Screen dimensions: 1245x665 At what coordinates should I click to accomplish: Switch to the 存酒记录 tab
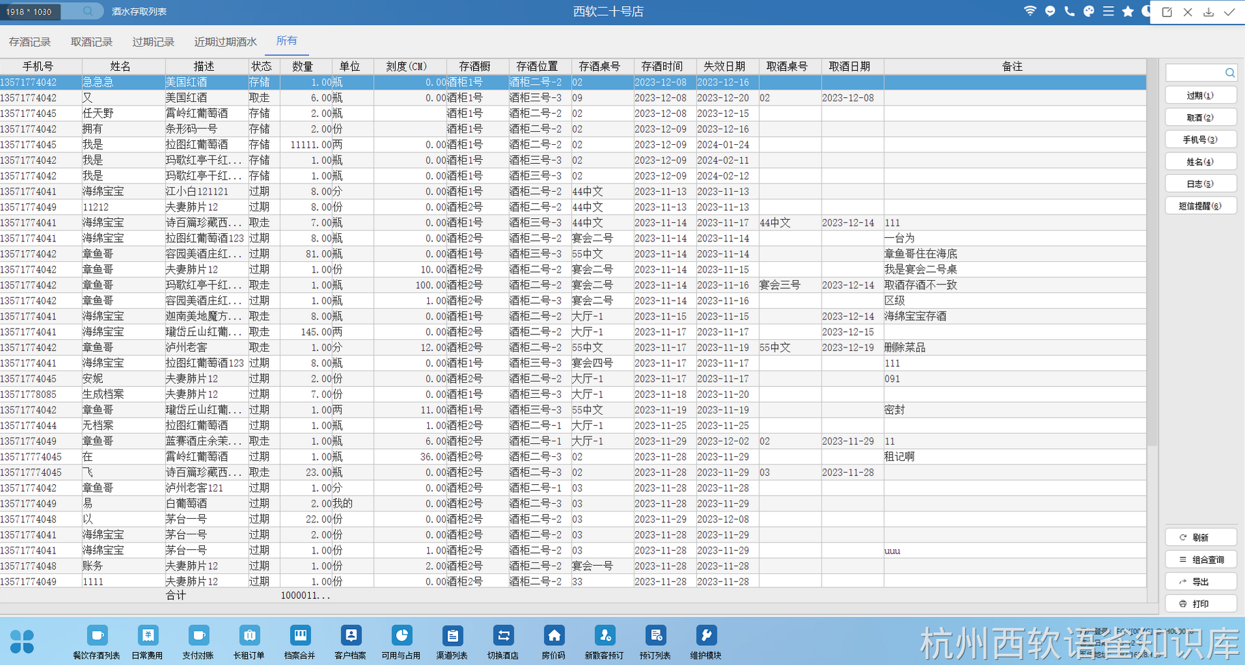tap(30, 42)
